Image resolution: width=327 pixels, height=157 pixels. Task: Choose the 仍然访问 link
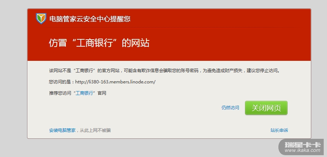[230, 108]
